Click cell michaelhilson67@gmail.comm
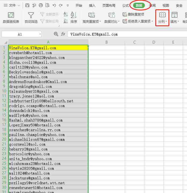Screen dimensions: 187x193 [48, 139]
